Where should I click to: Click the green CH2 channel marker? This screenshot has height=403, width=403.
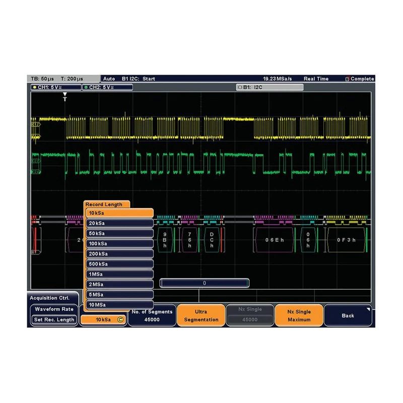click(x=36, y=161)
